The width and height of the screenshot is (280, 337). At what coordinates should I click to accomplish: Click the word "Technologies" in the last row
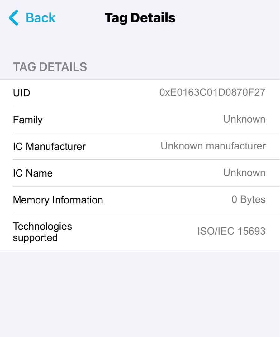pyautogui.click(x=42, y=226)
